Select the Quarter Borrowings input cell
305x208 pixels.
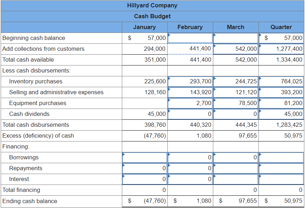tap(281, 157)
